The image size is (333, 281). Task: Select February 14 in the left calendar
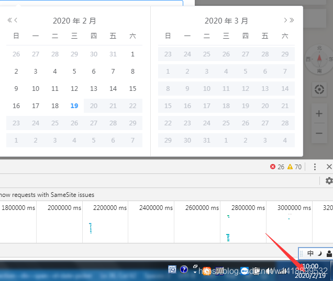pyautogui.click(x=113, y=89)
